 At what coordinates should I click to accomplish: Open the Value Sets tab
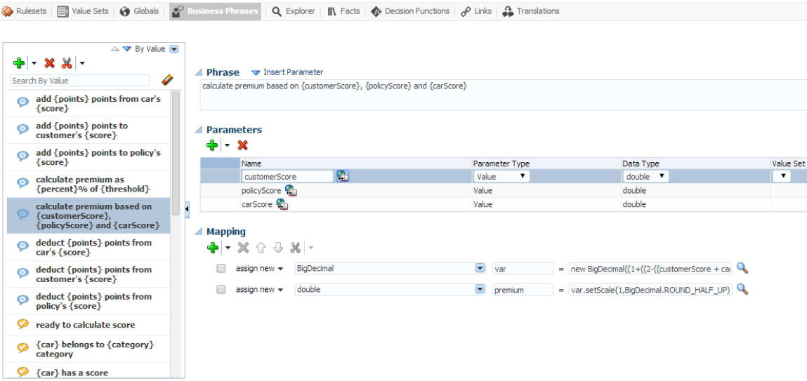point(84,11)
